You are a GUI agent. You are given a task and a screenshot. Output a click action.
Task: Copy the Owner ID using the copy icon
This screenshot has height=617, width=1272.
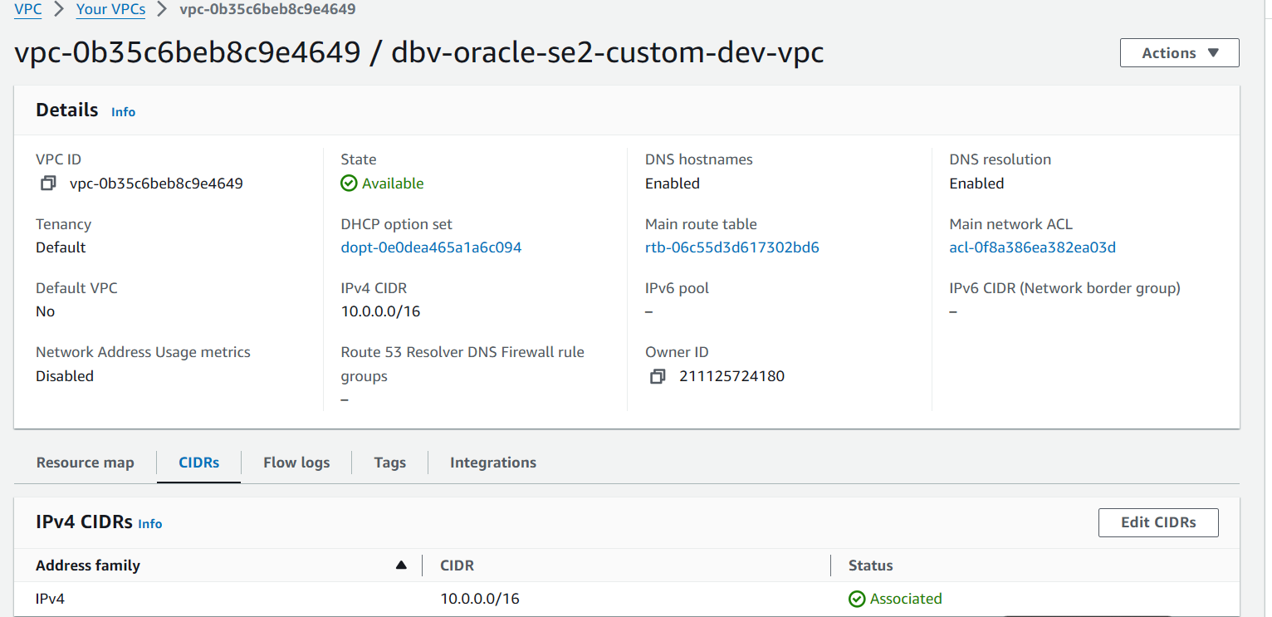coord(658,376)
